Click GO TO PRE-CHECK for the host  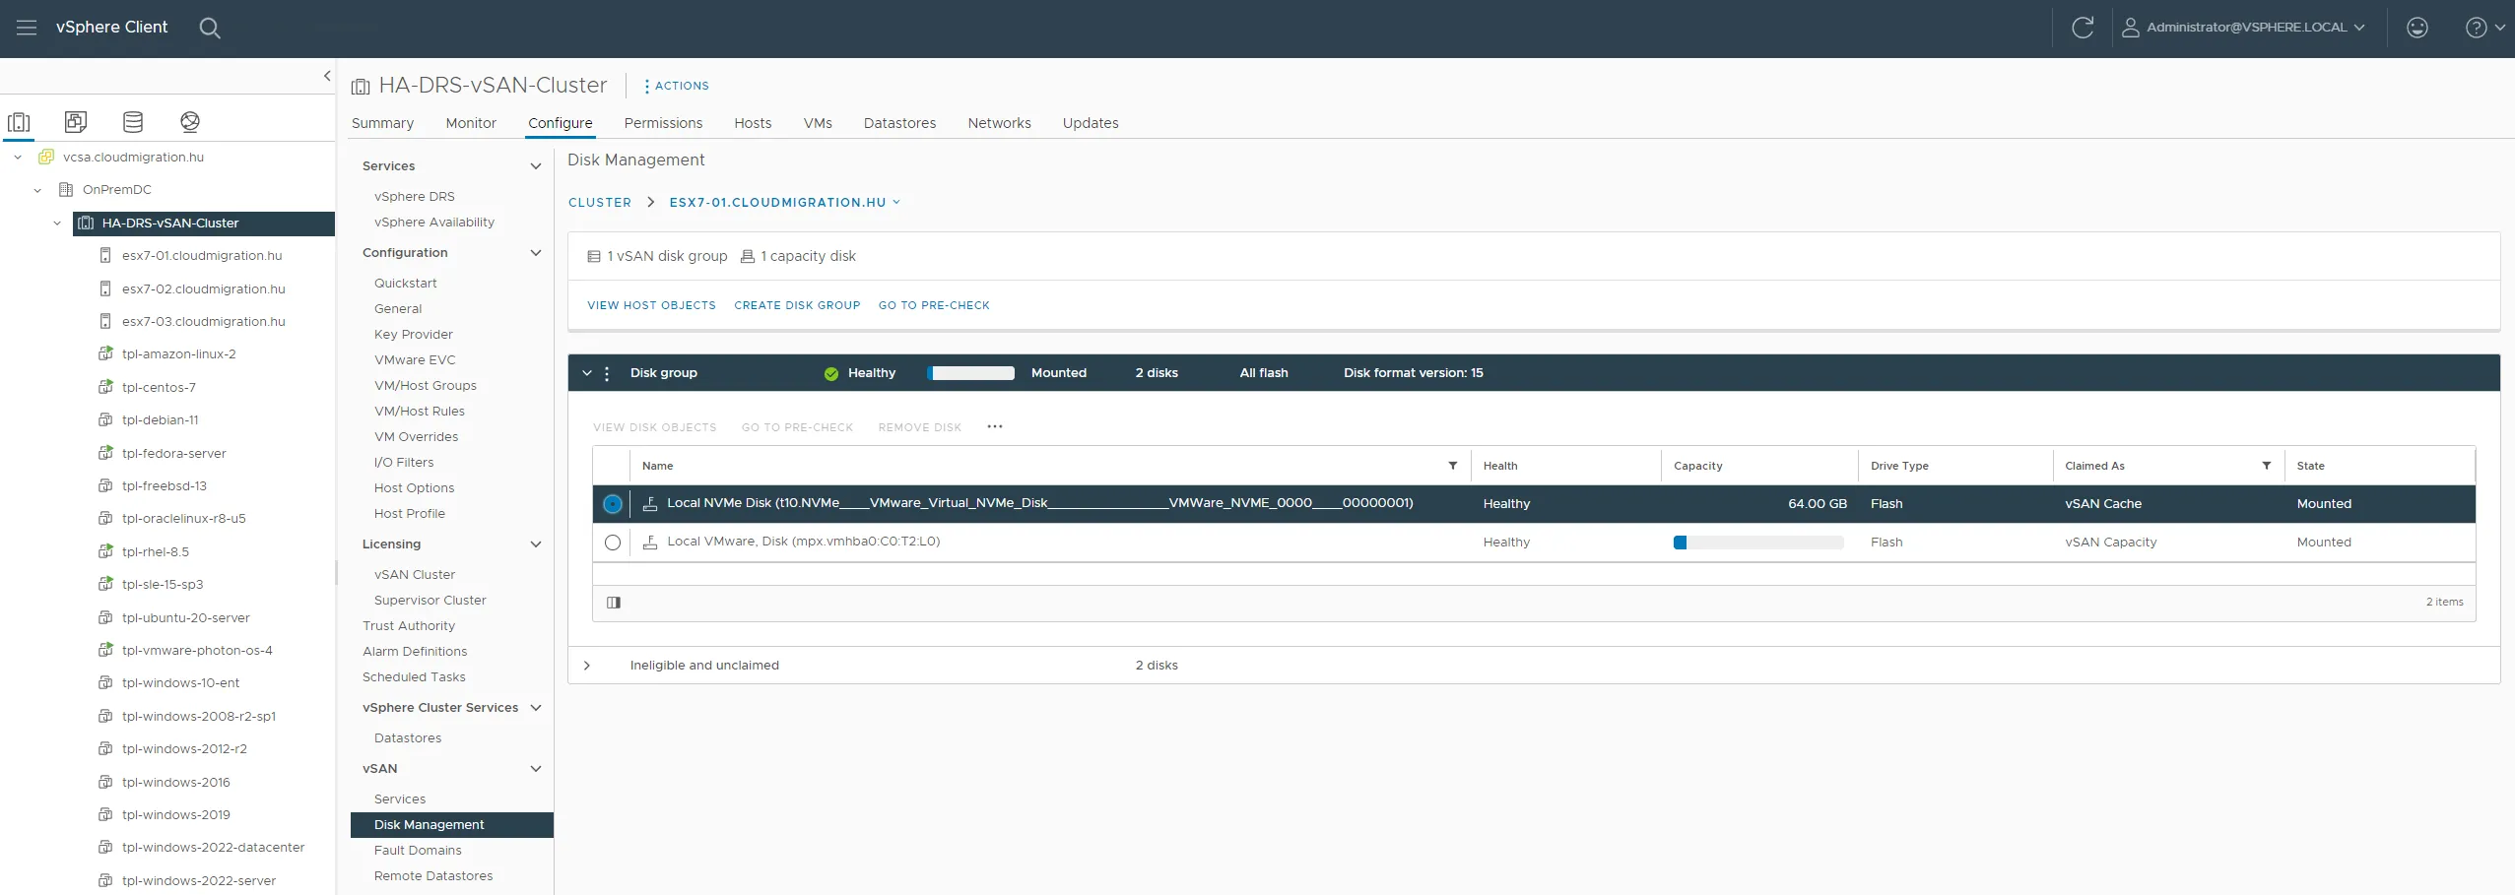(x=934, y=305)
